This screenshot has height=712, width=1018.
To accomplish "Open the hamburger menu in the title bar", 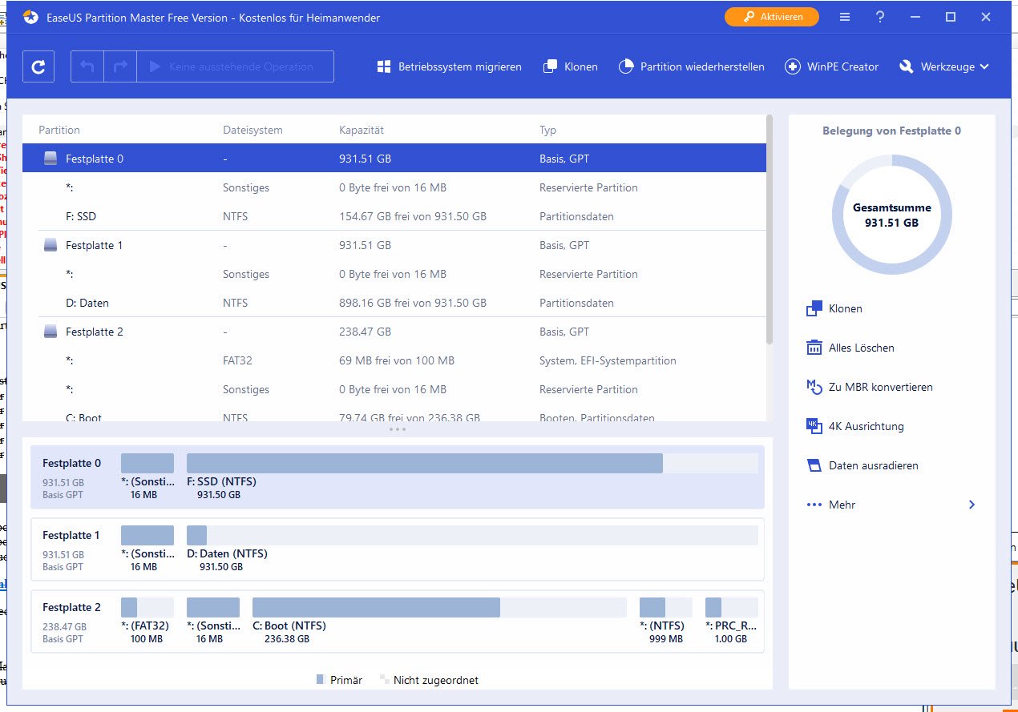I will (845, 17).
